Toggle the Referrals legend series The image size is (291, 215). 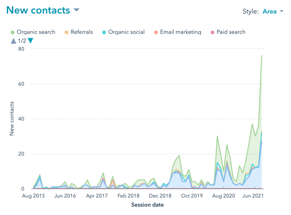pos(79,32)
